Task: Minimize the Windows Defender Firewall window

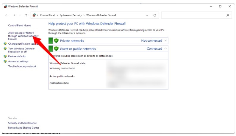Action: (x=211, y=6)
